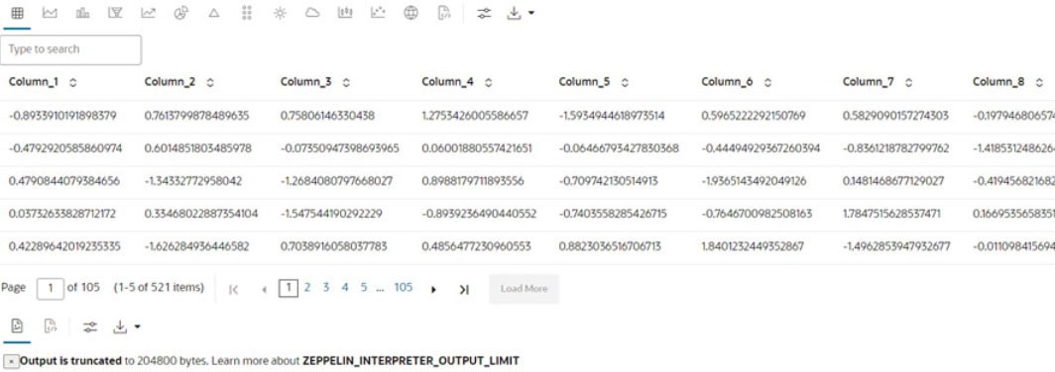
Task: Switch to pyramid chart view
Action: 214,14
